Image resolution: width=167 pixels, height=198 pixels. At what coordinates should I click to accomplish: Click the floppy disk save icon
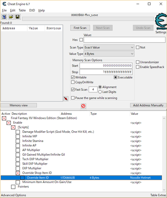(18, 17)
